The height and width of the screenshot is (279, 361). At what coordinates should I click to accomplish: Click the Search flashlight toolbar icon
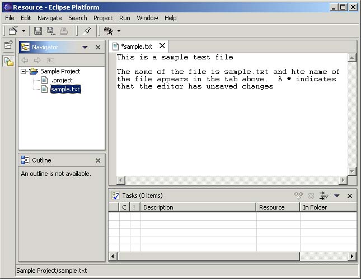point(87,31)
